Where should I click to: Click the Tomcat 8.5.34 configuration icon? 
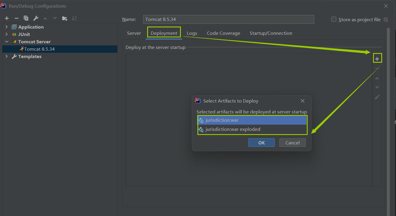[x=21, y=49]
